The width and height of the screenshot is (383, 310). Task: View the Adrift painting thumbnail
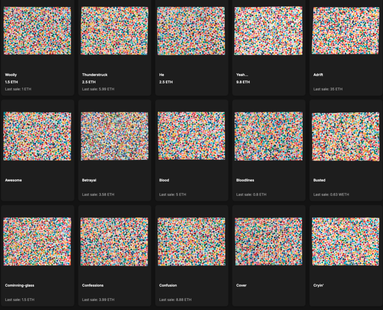coord(345,31)
